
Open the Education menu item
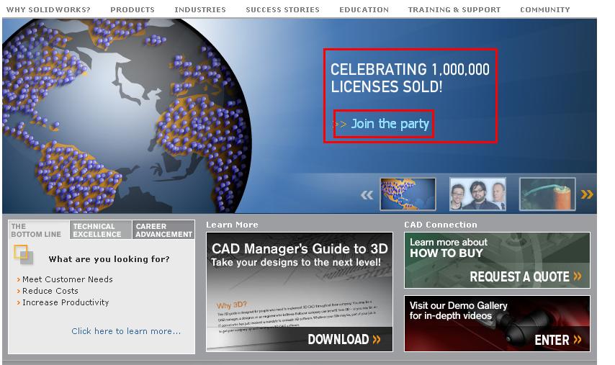click(364, 9)
